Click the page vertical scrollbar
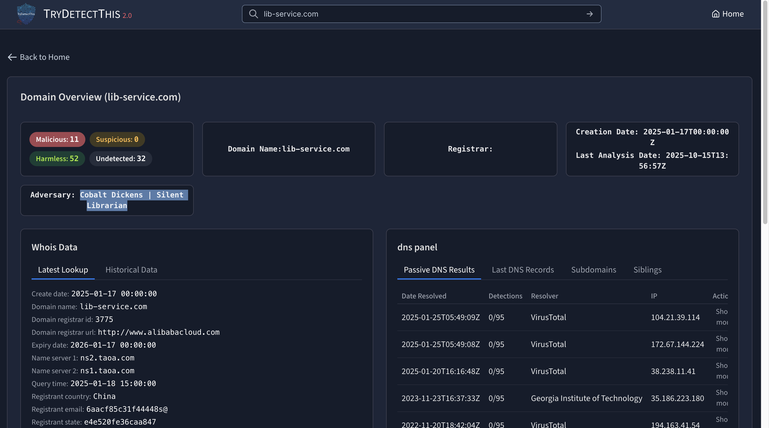Screen dimensions: 769x428 (765, 112)
